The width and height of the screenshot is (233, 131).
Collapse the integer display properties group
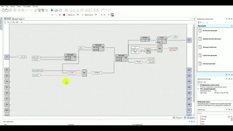(198, 85)
